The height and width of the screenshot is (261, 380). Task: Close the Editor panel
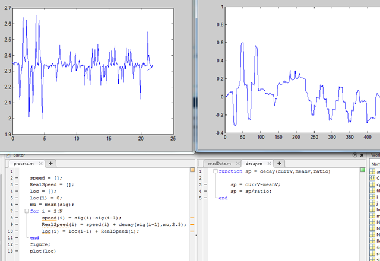[x=362, y=155]
